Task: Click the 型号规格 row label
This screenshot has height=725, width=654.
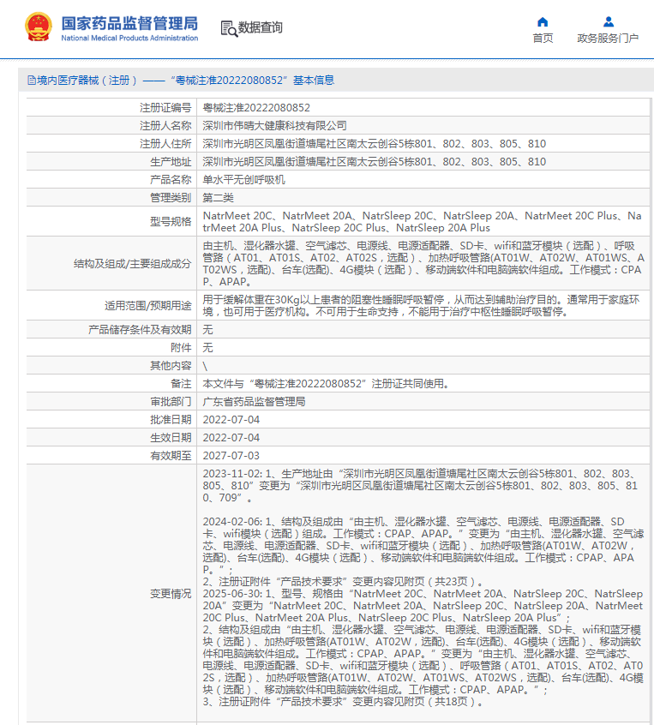Action: (x=171, y=222)
